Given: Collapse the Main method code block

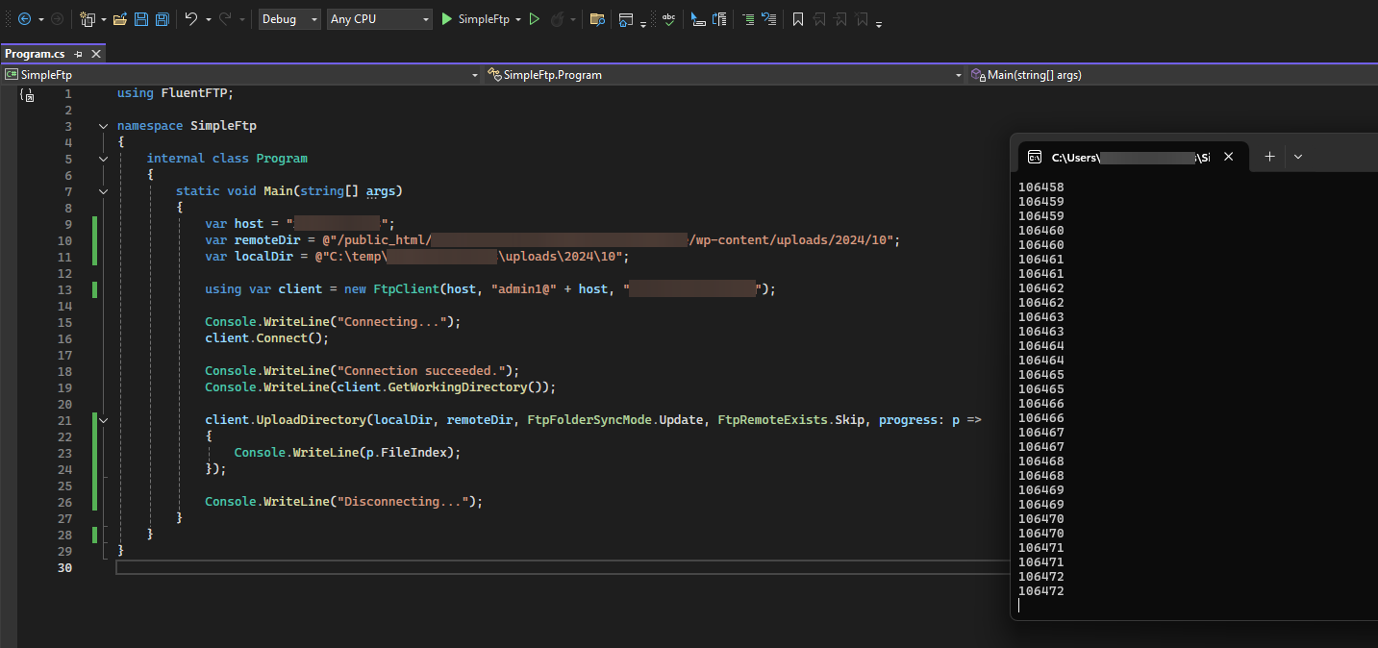Looking at the screenshot, I should click(103, 191).
